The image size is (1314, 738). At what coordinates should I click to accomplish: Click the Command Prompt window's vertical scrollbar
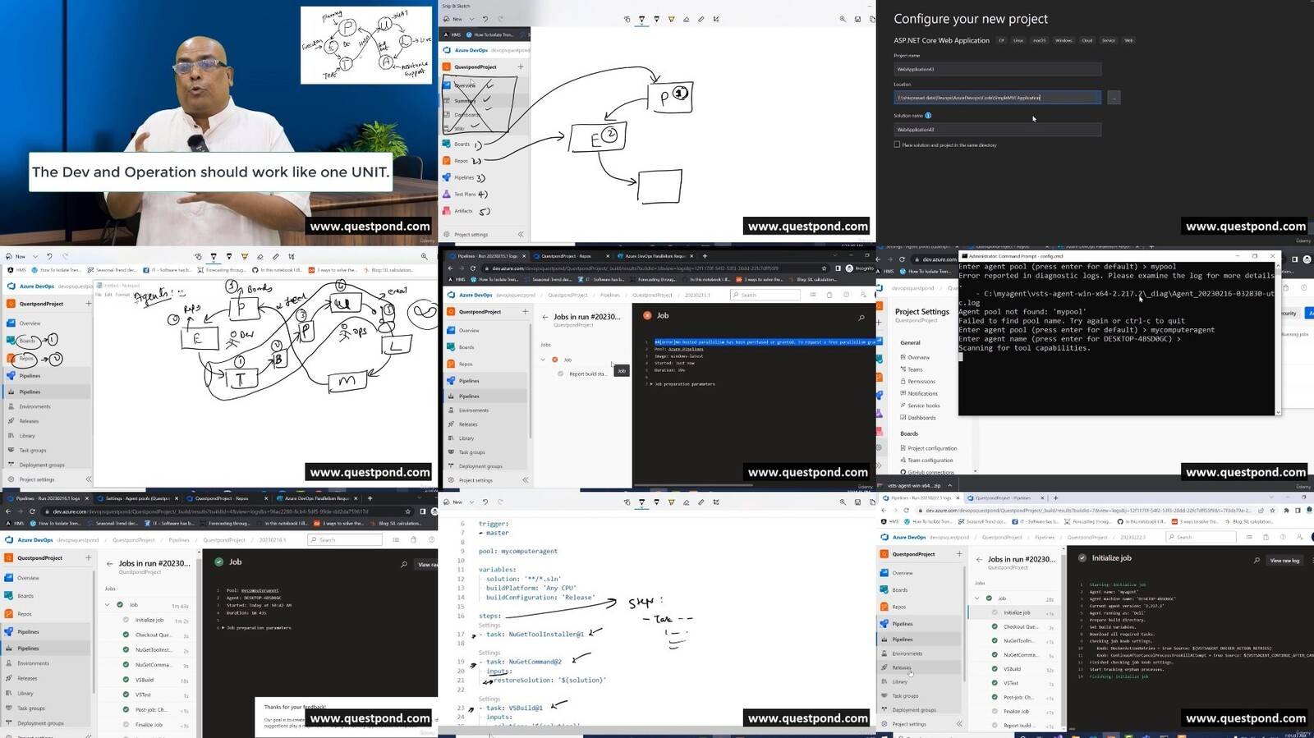coord(1278,338)
